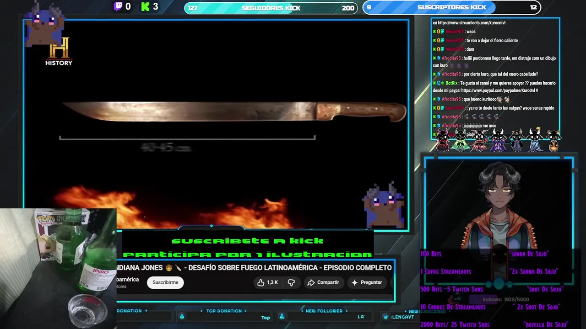Click the 'SUSCRIBETE A KICK' green banner text

tap(247, 241)
